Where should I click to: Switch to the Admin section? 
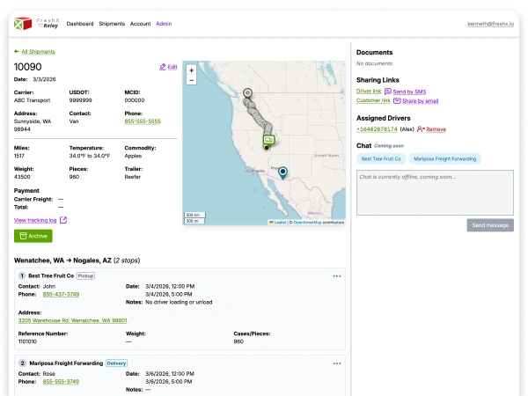(x=164, y=24)
